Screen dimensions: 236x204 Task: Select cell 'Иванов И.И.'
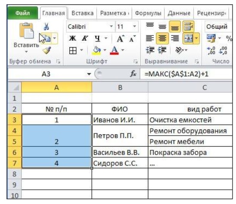point(120,120)
